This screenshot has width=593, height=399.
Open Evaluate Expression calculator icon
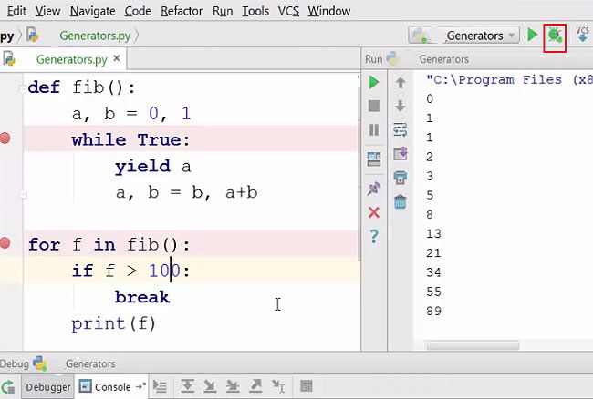[x=306, y=386]
